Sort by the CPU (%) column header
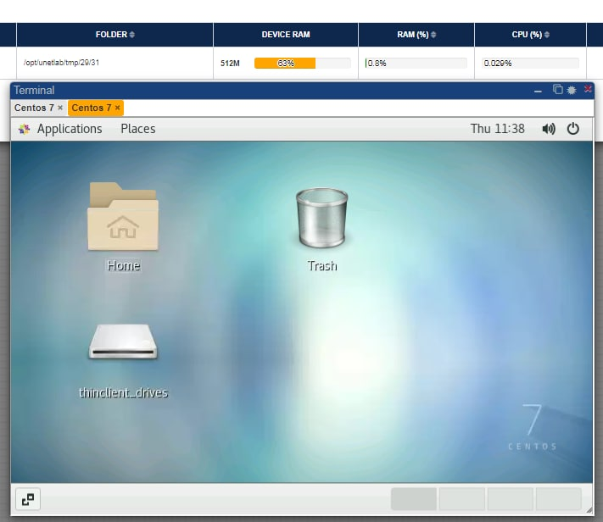 [530, 35]
